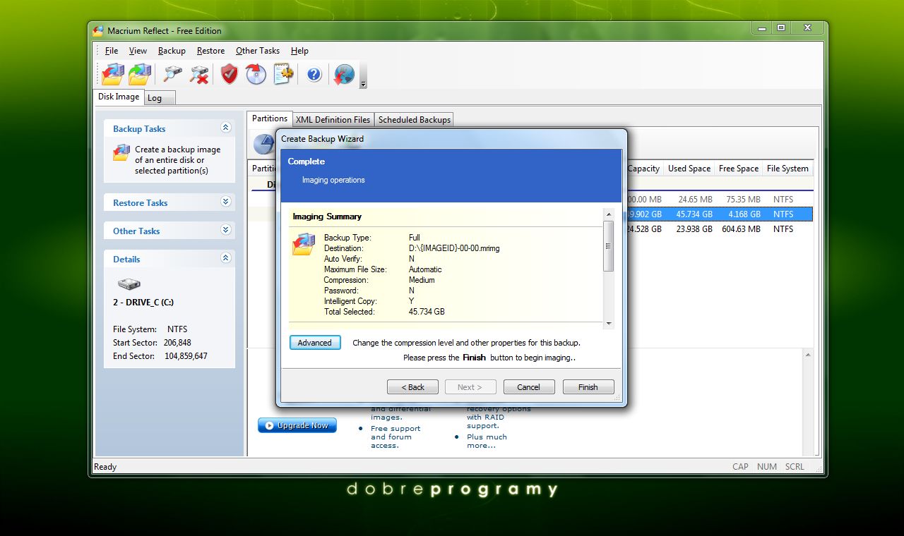Click the 604.63 MB free space cell
The image size is (904, 536).
coord(740,229)
